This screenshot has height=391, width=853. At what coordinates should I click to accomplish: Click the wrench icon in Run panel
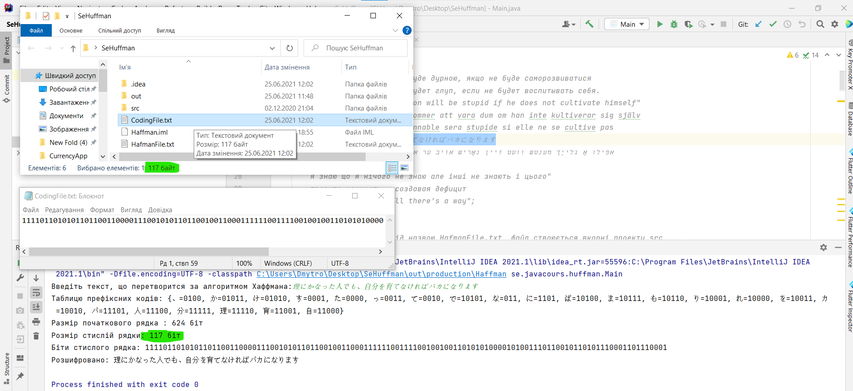(20, 278)
